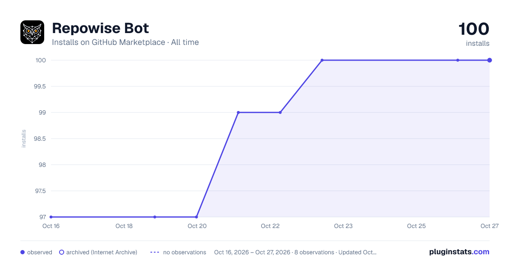Click the Oct 22 x-axis label
The height and width of the screenshot is (267, 510).
(270, 226)
